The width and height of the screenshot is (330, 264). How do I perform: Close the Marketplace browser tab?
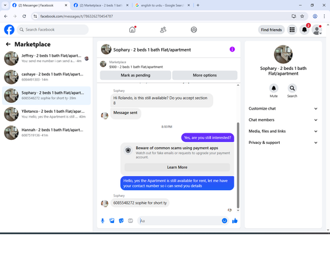(x=127, y=5)
